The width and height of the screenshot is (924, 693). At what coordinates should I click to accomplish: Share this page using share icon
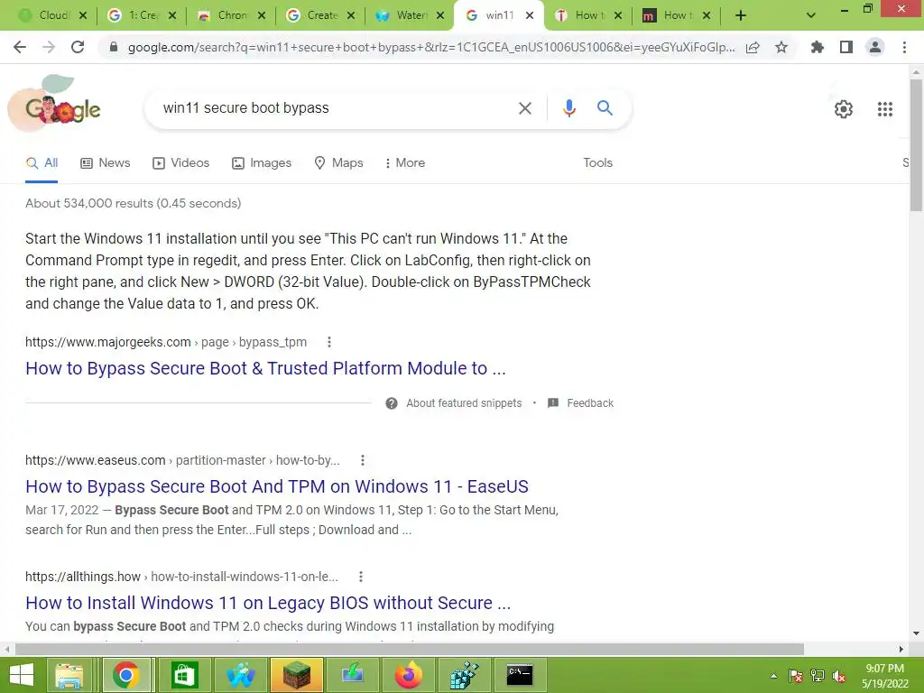click(x=753, y=47)
